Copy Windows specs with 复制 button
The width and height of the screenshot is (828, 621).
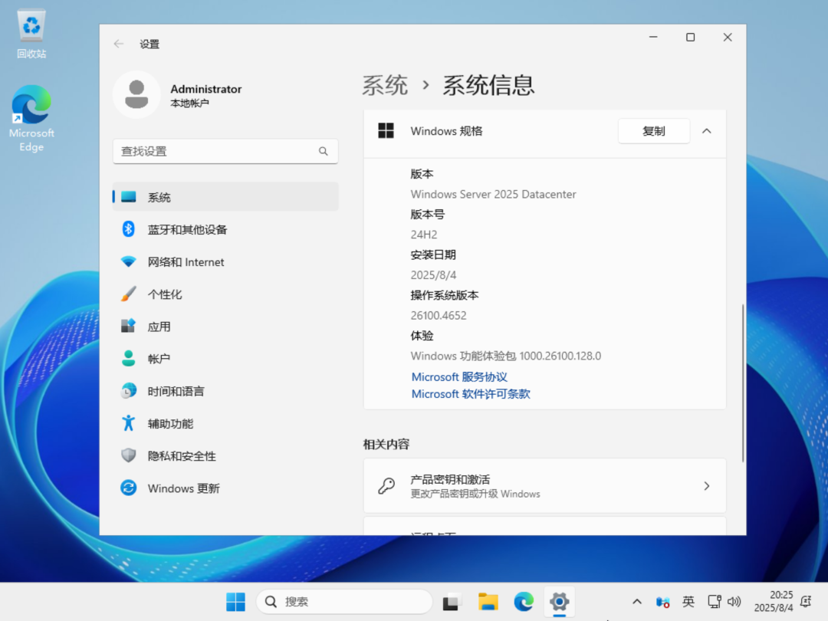click(654, 131)
